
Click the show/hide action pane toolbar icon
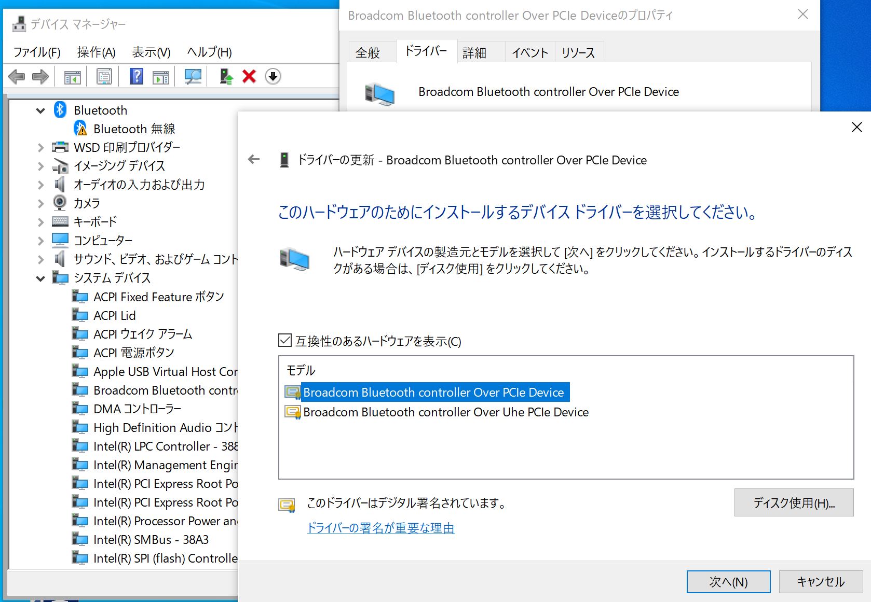tap(161, 77)
